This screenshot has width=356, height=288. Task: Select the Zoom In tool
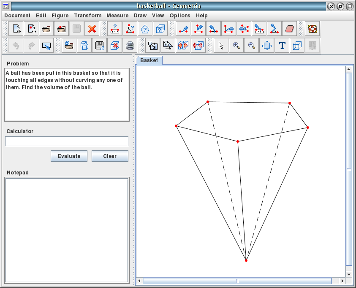tap(236, 45)
